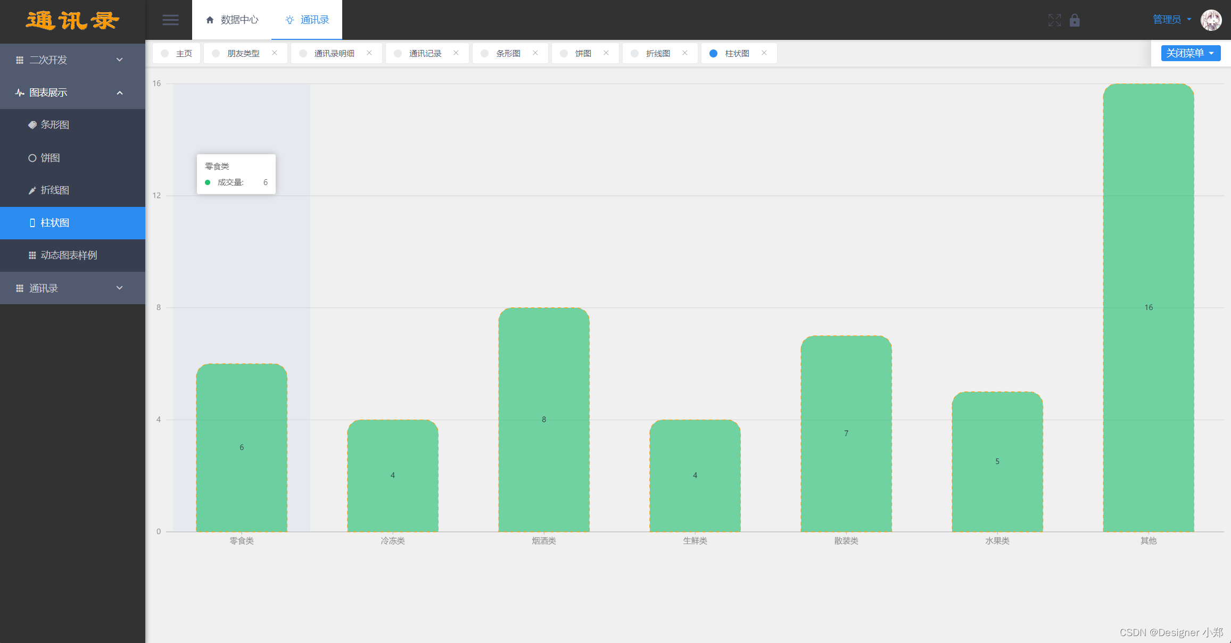Select the 条形图 tab radio dot
1231x643 pixels.
pyautogui.click(x=485, y=53)
